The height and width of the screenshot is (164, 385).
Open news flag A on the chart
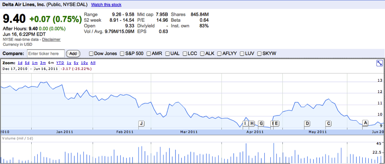[x=365, y=122]
